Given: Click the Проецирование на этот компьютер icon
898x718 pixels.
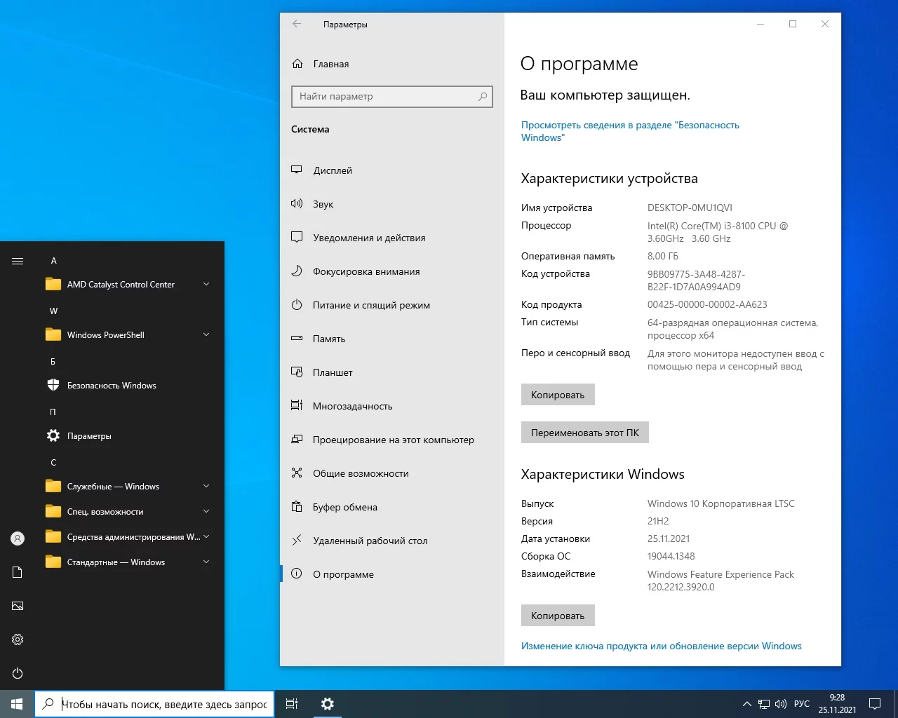Looking at the screenshot, I should pos(297,440).
